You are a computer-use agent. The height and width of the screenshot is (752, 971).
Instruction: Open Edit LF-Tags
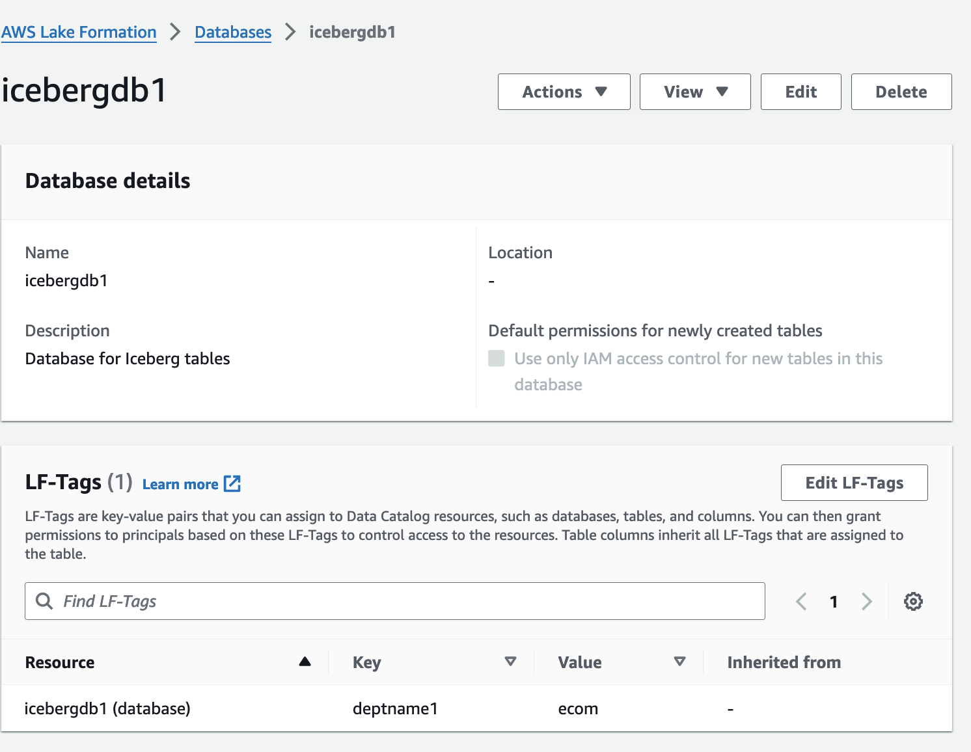click(x=855, y=483)
